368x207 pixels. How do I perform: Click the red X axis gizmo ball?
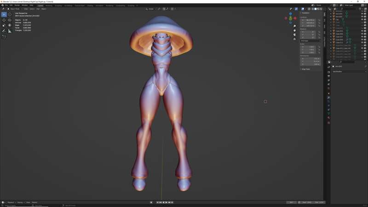[295, 18]
